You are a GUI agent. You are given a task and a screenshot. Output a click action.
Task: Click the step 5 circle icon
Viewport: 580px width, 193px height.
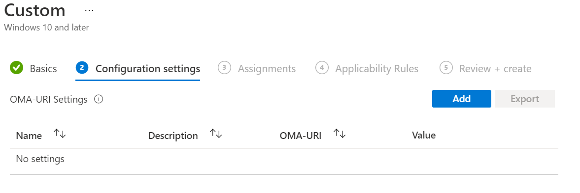(x=446, y=68)
